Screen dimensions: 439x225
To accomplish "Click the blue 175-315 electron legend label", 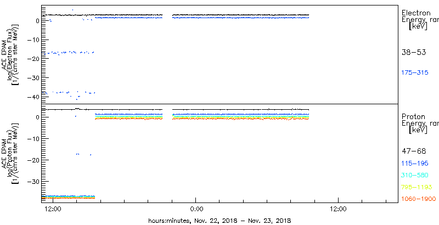I will point(415,72).
